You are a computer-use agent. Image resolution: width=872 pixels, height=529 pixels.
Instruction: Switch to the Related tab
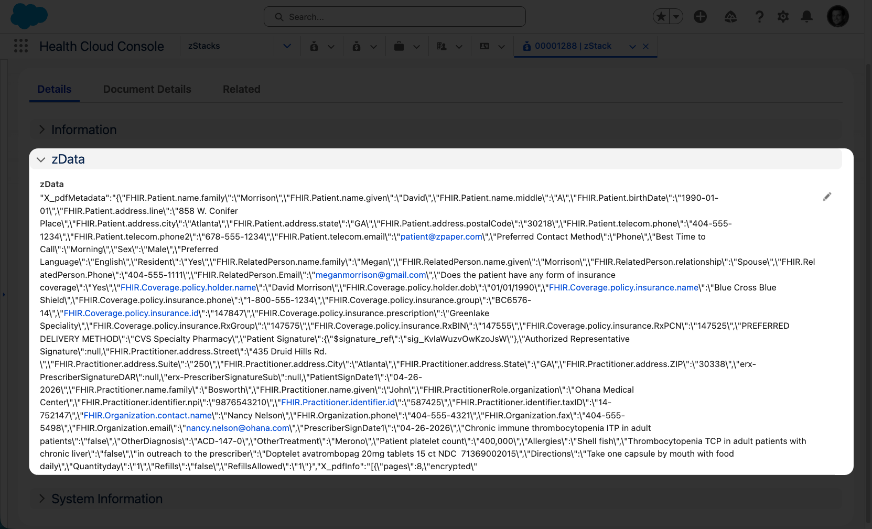pyautogui.click(x=242, y=89)
